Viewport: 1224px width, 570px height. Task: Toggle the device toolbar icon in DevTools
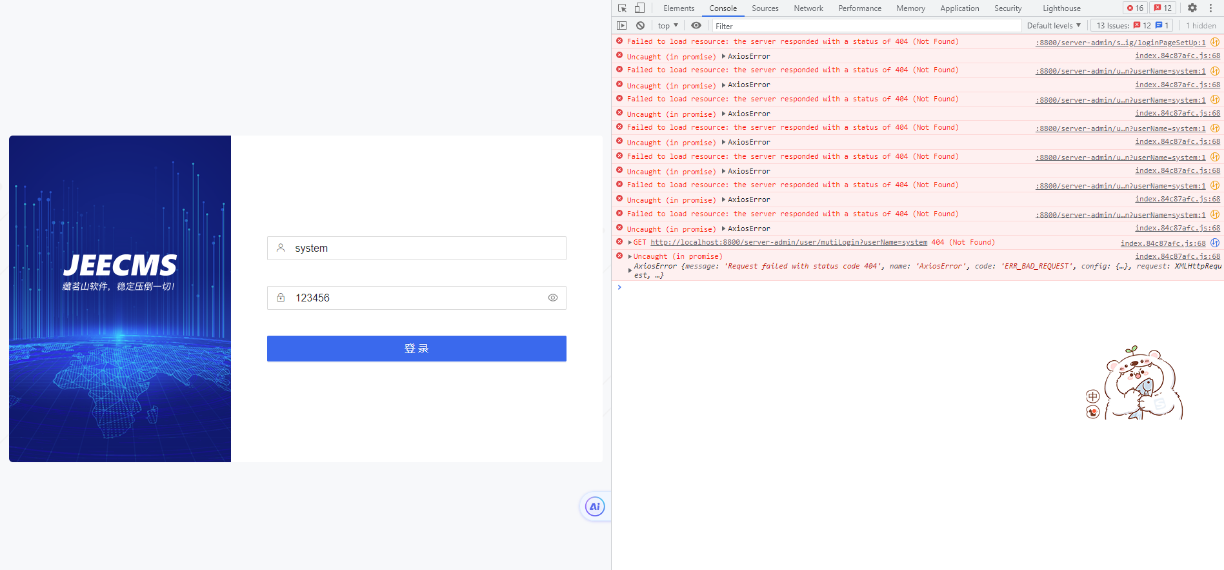coord(639,8)
